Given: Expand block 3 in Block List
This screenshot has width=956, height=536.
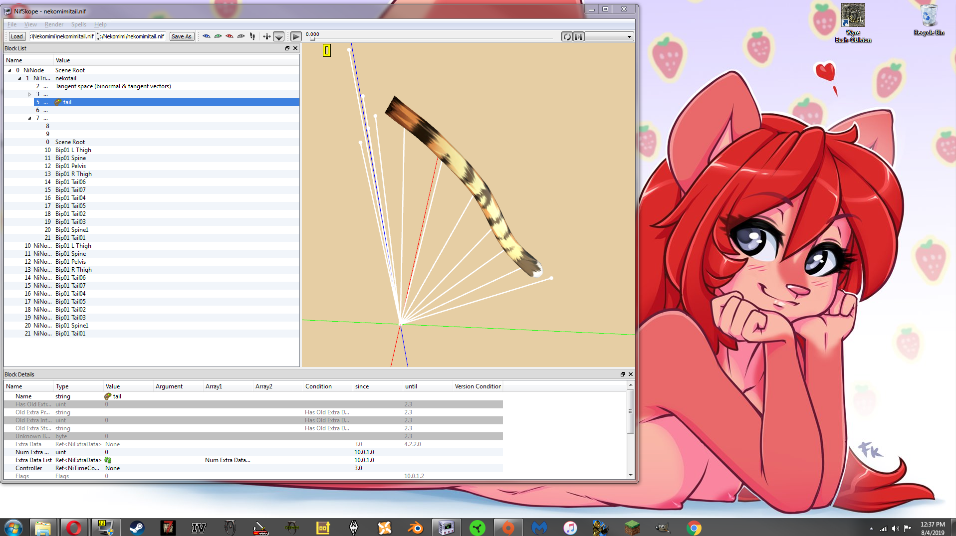Looking at the screenshot, I should [x=29, y=94].
